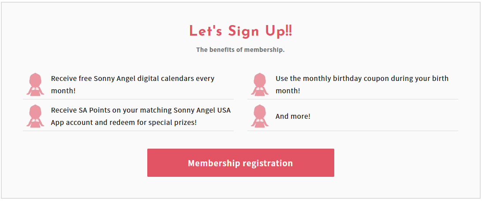482x201 pixels.
Task: Click the Sonny Angel icon beside 'And more!'
Action: click(x=260, y=116)
